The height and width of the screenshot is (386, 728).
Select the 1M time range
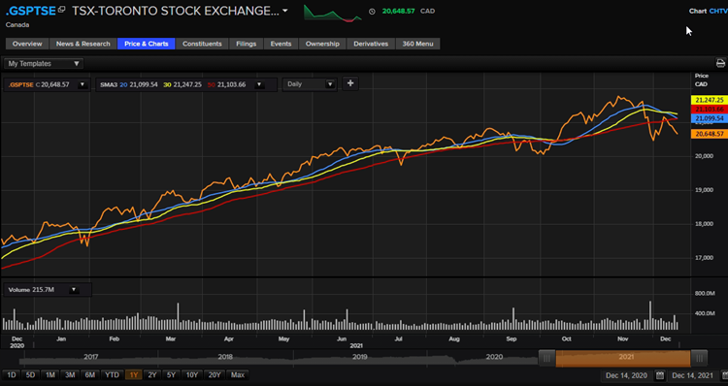(x=50, y=375)
